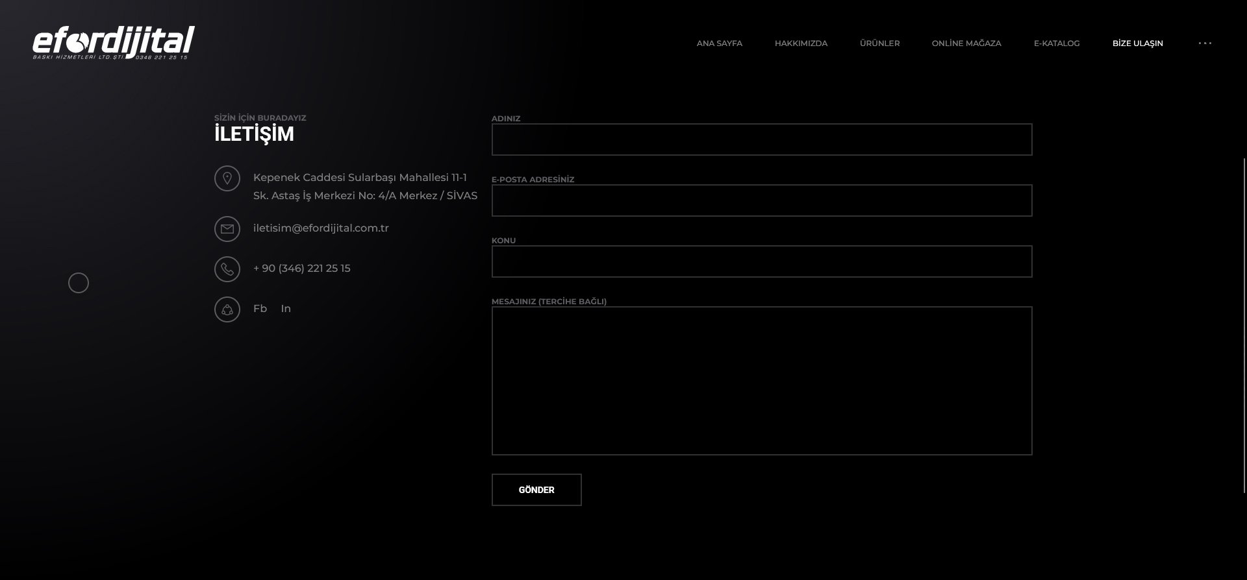Open the three-dots more menu

coord(1205,43)
